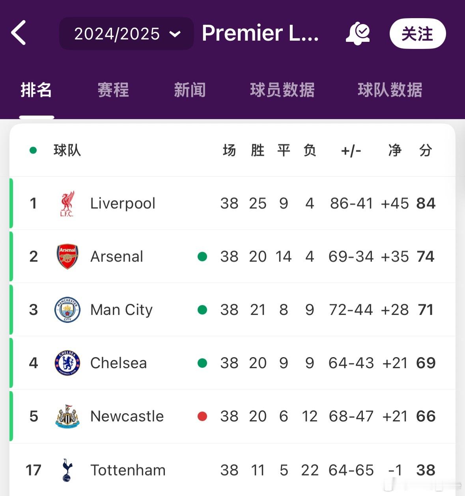This screenshot has width=465, height=496.
Task: Tap the red dot beside Newcastle
Action: coord(202,416)
